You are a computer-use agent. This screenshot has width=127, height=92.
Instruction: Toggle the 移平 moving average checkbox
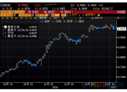point(70,15)
